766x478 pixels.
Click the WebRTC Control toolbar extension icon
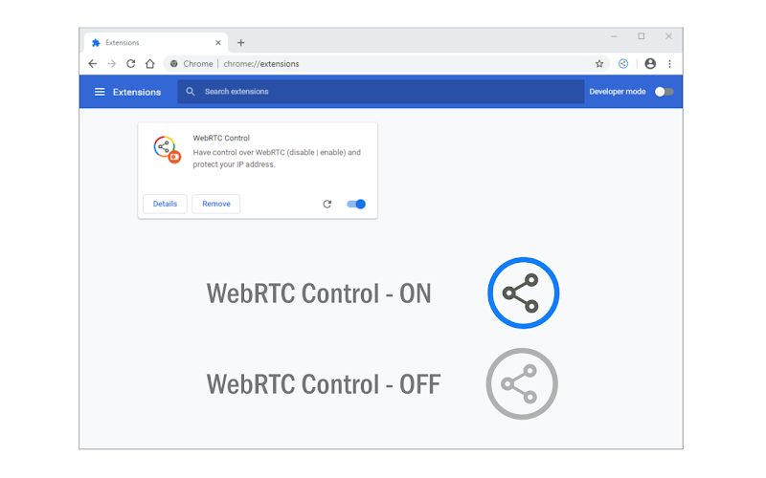(623, 63)
